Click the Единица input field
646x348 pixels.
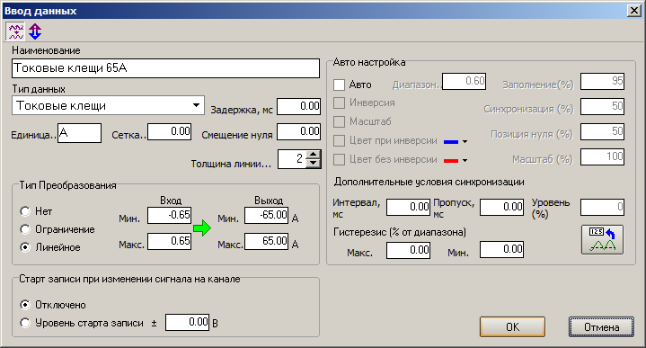click(x=79, y=133)
